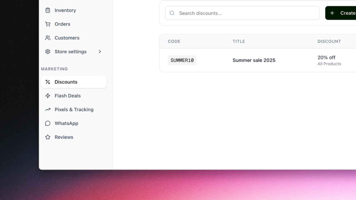Viewport: 356px width, 200px height.
Task: Click the Reviews star icon
Action: (x=48, y=137)
